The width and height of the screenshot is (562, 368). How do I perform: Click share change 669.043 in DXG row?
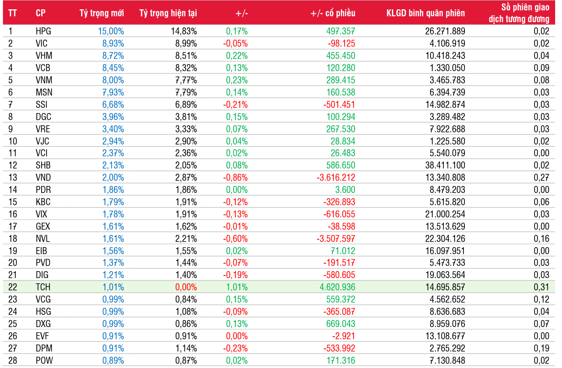click(x=341, y=324)
